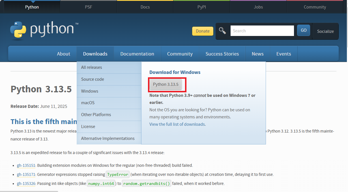Open the gh-135151 issue link
This screenshot has width=348, height=192.
point(26,165)
